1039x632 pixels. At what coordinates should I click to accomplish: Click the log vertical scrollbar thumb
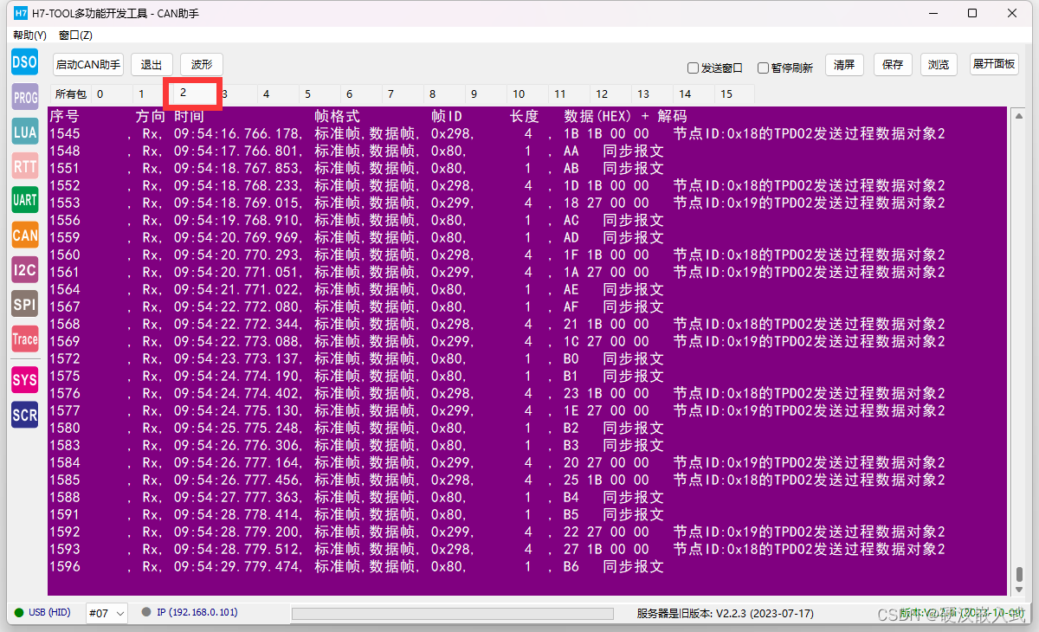1020,575
